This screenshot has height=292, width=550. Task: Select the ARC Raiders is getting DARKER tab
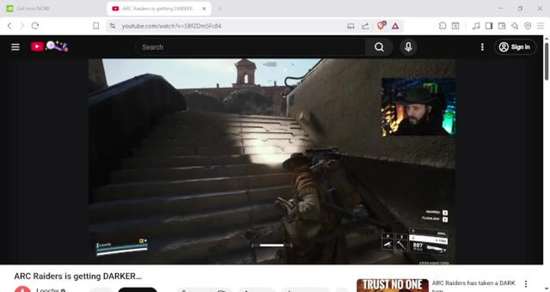click(159, 9)
